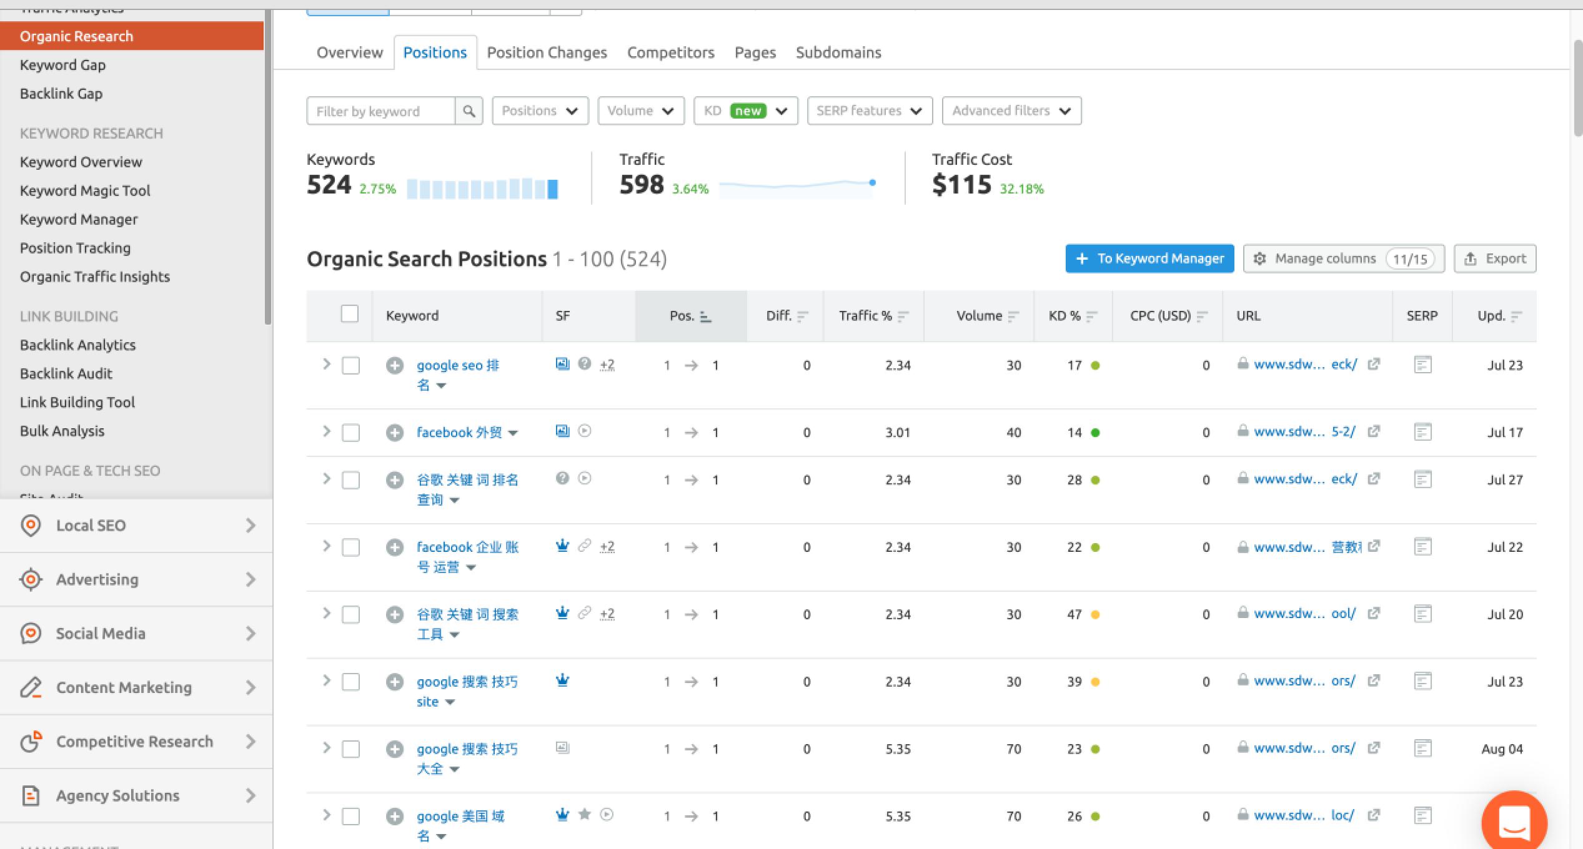The height and width of the screenshot is (849, 1583).
Task: Check the 'google 搜索 技巧 site' row checkbox
Action: point(351,682)
